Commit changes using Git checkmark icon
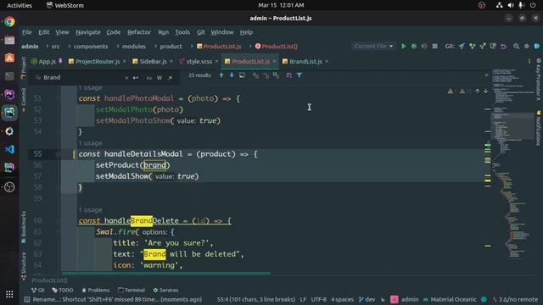 [x=472, y=46]
